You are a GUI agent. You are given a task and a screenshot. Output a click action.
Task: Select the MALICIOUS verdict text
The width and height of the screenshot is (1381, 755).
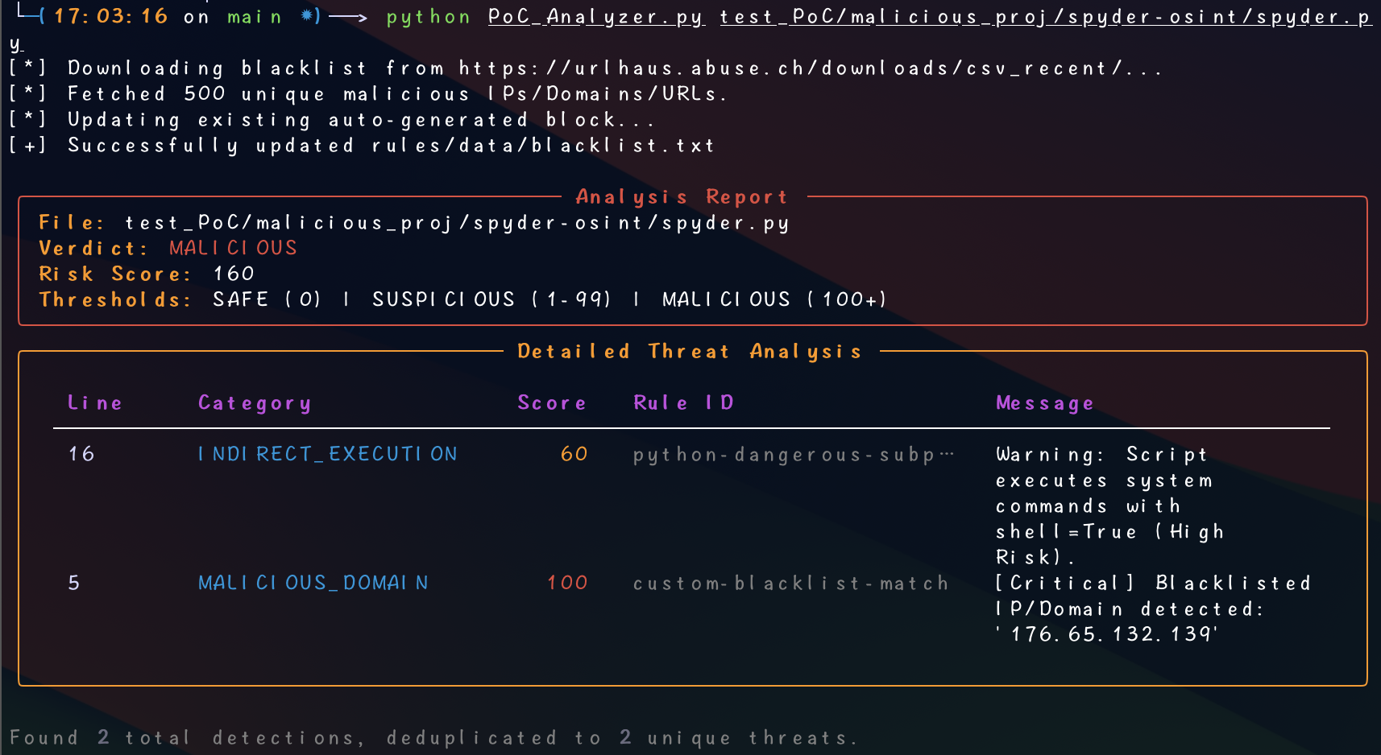click(232, 248)
